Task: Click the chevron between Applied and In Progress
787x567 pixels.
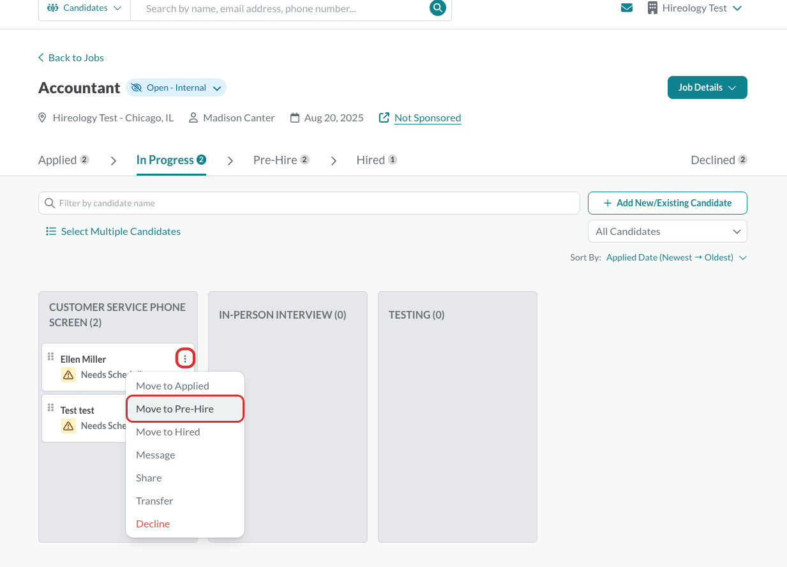Action: [114, 161]
